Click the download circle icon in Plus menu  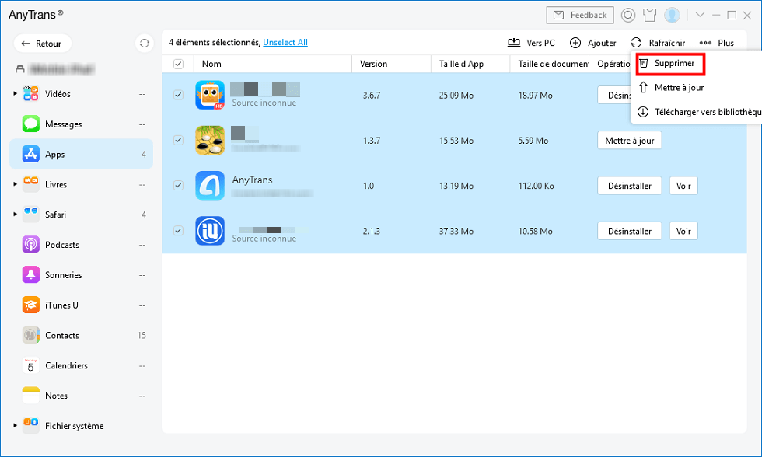click(x=643, y=112)
